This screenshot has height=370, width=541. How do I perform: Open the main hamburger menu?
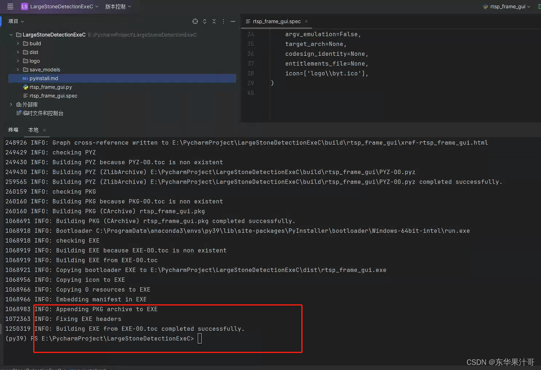(10, 6)
